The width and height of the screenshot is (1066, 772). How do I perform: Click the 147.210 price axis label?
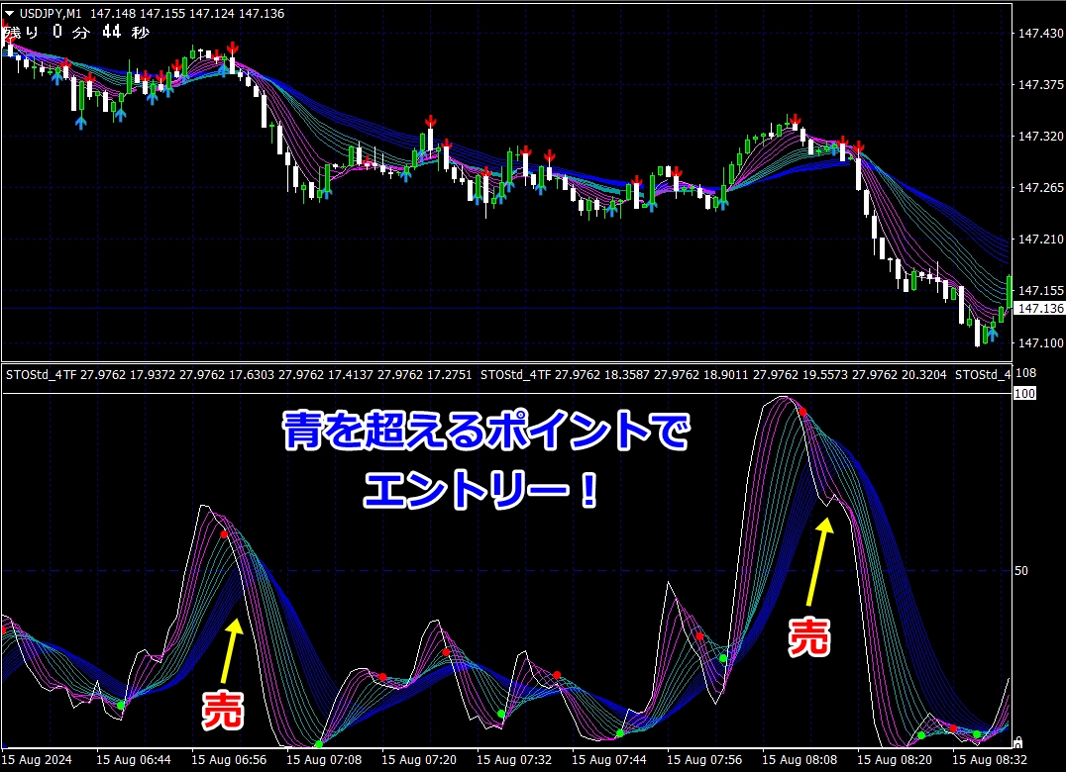(1039, 240)
